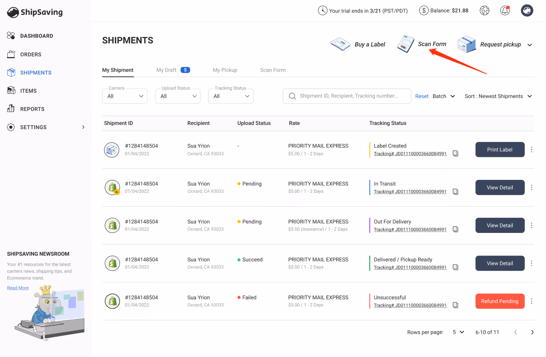Open the notifications bell icon
Image resolution: width=546 pixels, height=357 pixels.
pyautogui.click(x=505, y=11)
